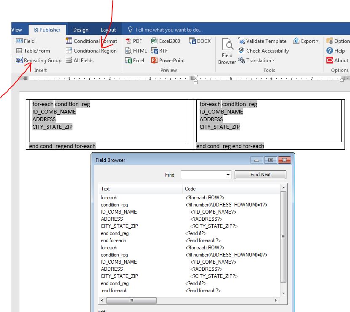
Task: Open the Export dropdown
Action: [x=306, y=41]
